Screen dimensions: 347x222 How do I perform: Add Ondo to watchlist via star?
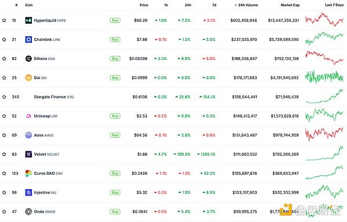click(4, 212)
